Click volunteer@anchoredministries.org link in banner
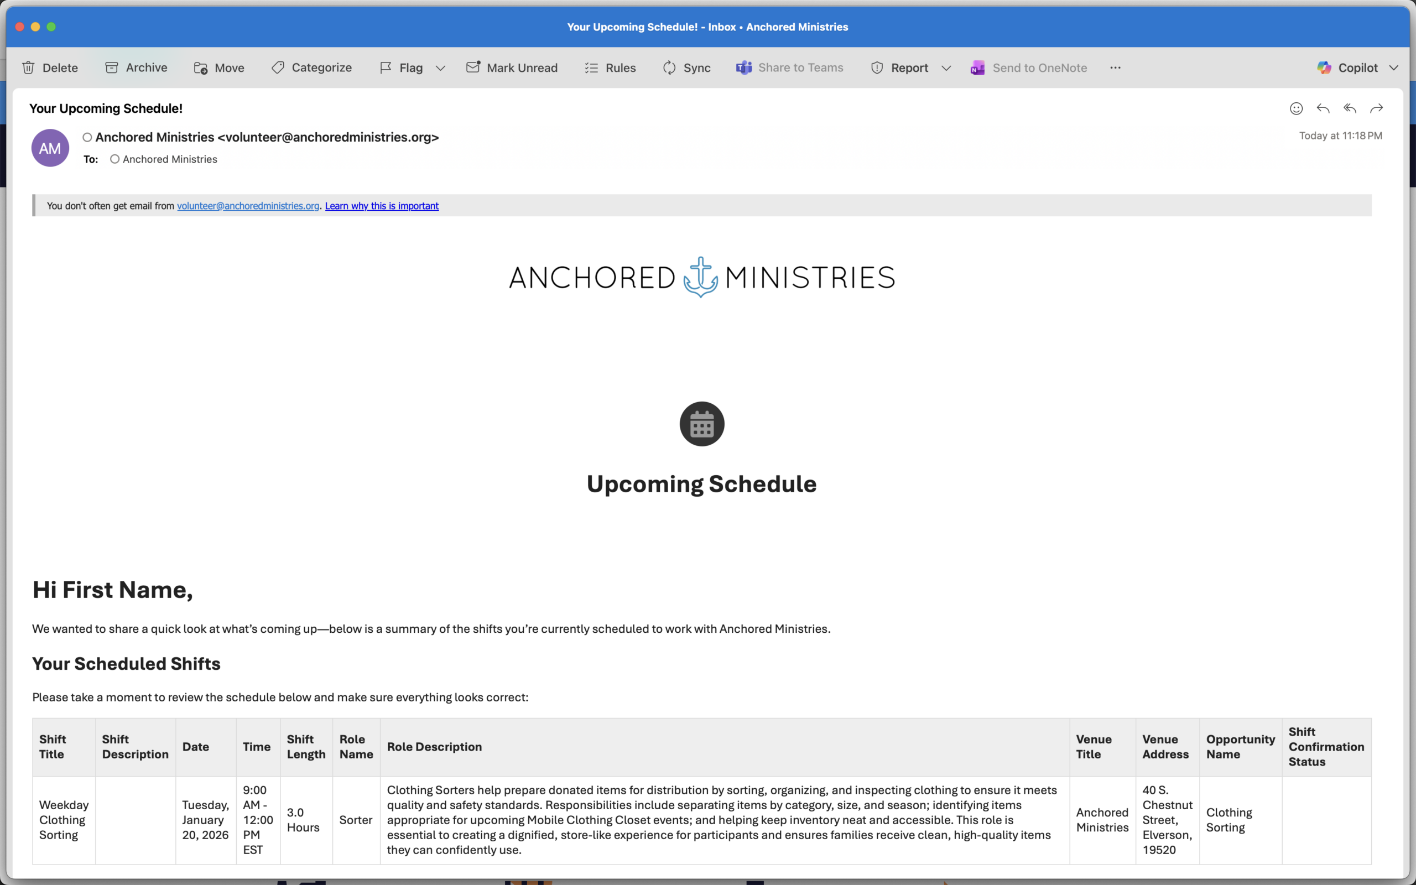Viewport: 1416px width, 885px height. pos(248,206)
